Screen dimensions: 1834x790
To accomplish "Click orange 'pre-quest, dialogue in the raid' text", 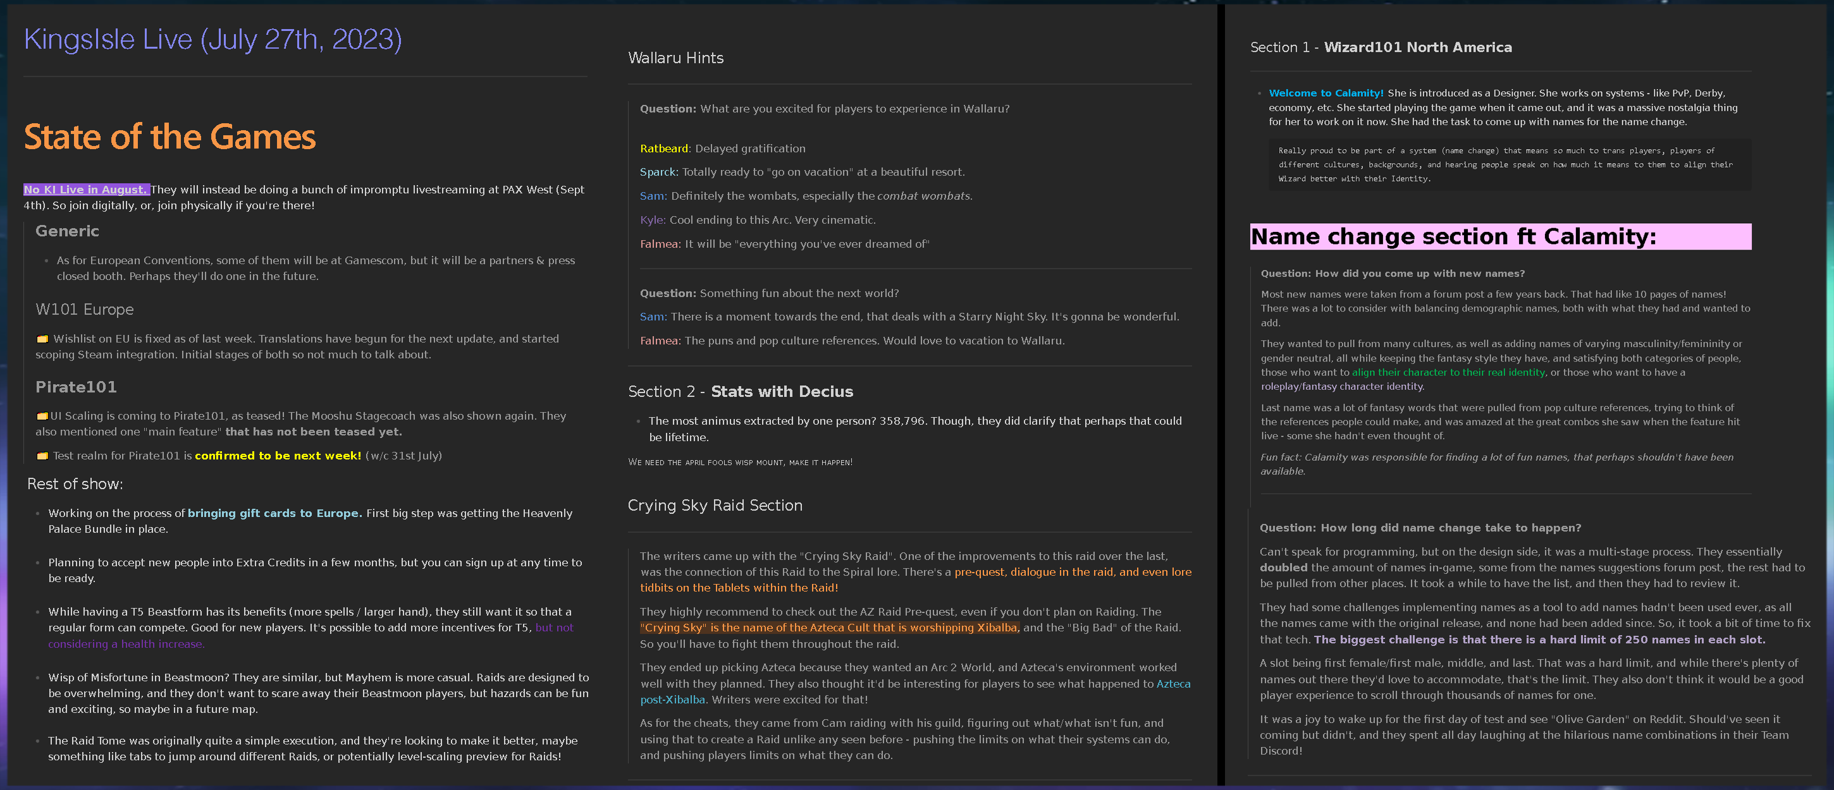I will [1034, 571].
